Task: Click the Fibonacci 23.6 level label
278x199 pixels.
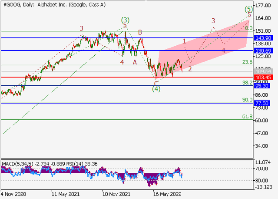Action: (x=248, y=62)
